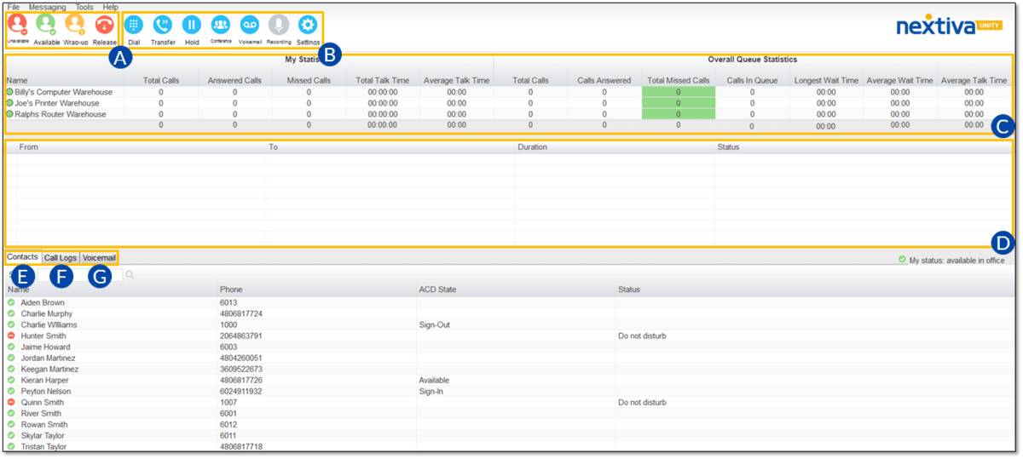Click the Calls In Queue column header
The height and width of the screenshot is (459, 1023).
point(752,81)
